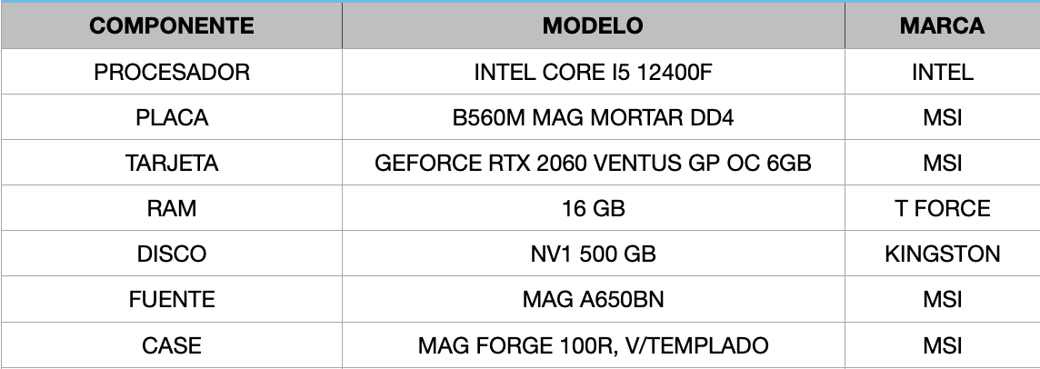Select the INTEL brand cell
Image resolution: width=1040 pixels, height=369 pixels.
pyautogui.click(x=942, y=73)
